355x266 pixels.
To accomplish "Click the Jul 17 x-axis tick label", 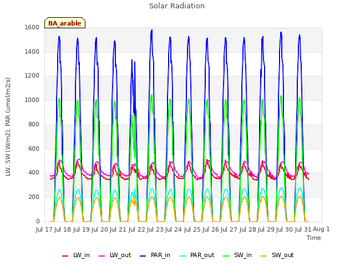I will (x=44, y=229).
